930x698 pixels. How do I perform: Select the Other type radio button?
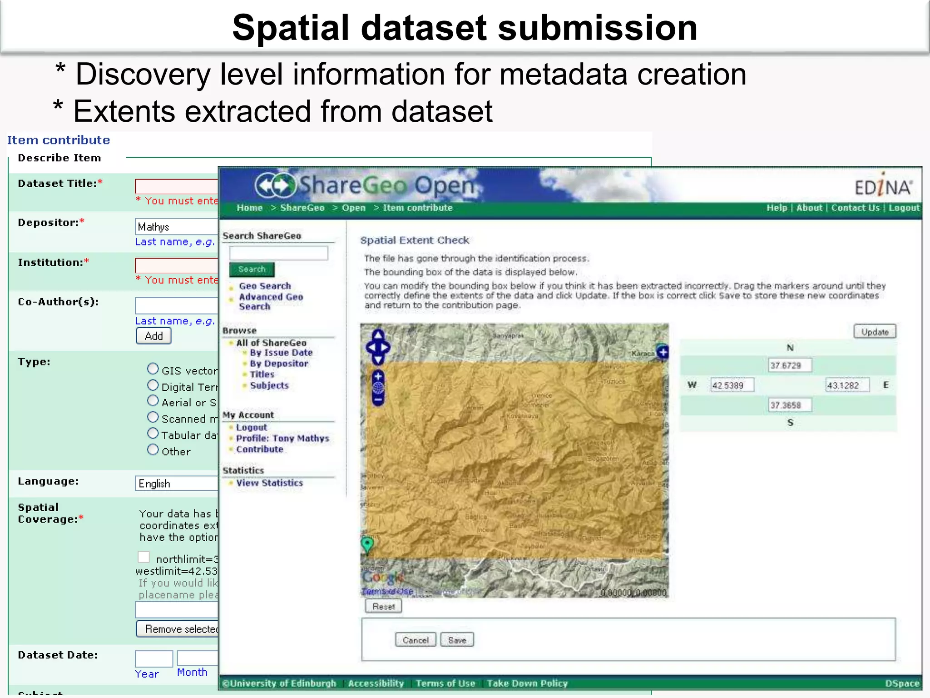click(x=153, y=450)
